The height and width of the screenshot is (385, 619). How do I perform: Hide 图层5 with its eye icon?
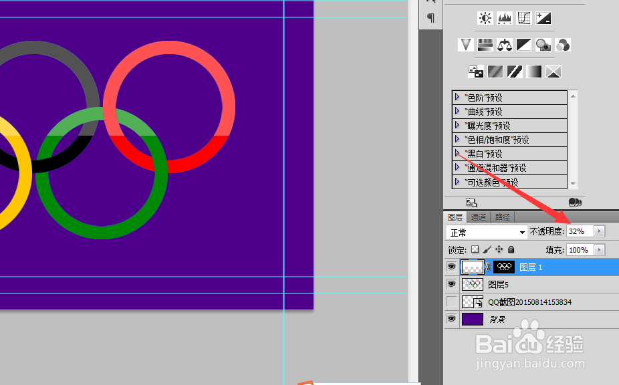(452, 284)
